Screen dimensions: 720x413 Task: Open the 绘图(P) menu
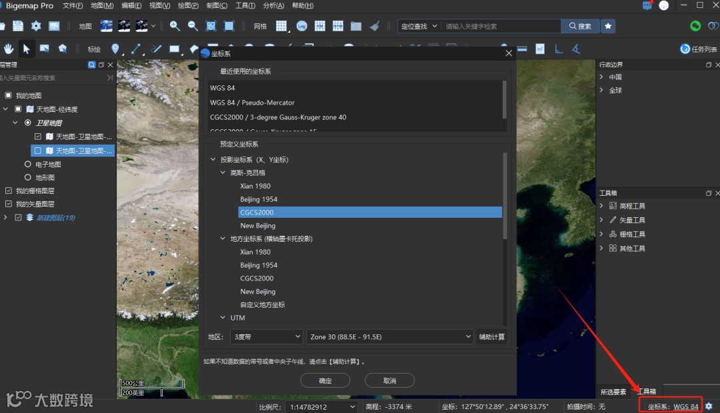[x=188, y=5]
